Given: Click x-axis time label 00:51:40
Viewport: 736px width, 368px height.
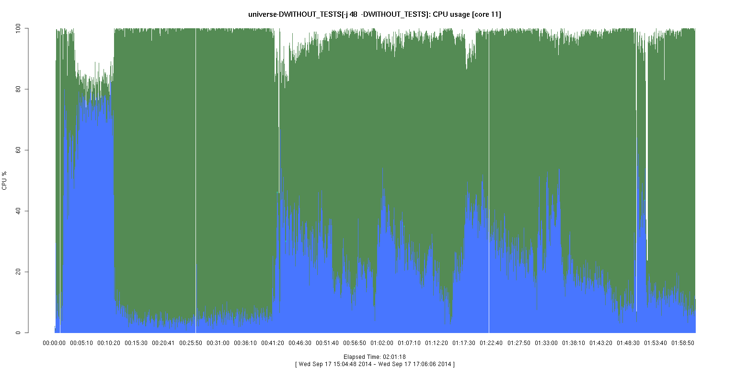Looking at the screenshot, I should tap(327, 343).
